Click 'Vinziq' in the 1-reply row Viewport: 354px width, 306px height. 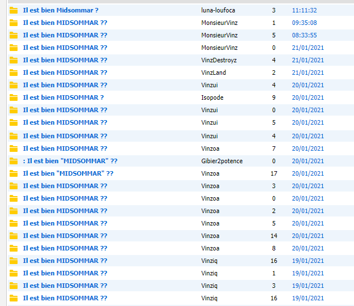click(x=209, y=273)
